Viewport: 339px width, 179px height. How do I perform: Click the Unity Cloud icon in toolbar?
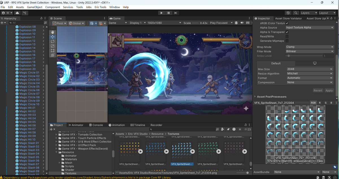(18, 13)
